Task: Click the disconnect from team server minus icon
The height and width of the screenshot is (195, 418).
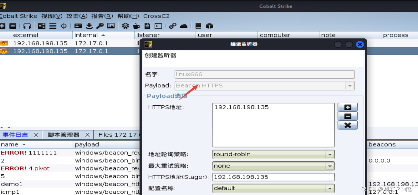Action: pyautogui.click(x=13, y=26)
